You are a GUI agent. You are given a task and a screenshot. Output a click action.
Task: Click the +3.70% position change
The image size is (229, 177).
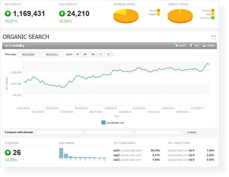(11, 160)
